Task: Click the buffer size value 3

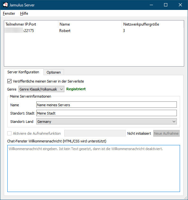Action: click(124, 31)
